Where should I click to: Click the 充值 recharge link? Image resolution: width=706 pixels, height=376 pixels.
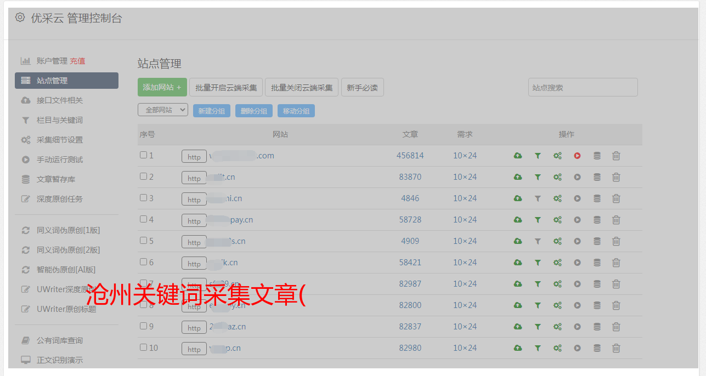click(x=77, y=61)
